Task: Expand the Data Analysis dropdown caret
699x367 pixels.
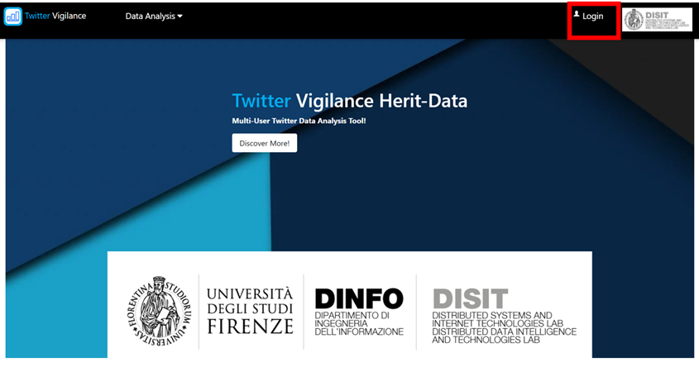Action: [x=180, y=17]
